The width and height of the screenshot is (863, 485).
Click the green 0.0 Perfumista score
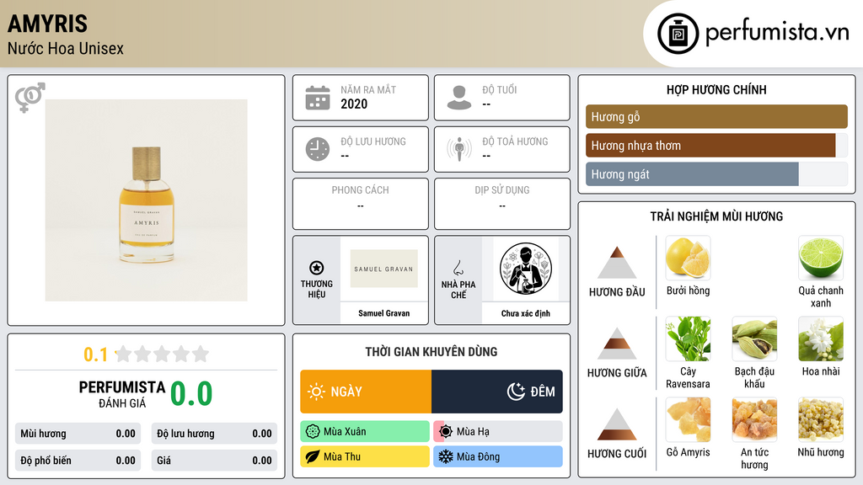(191, 393)
